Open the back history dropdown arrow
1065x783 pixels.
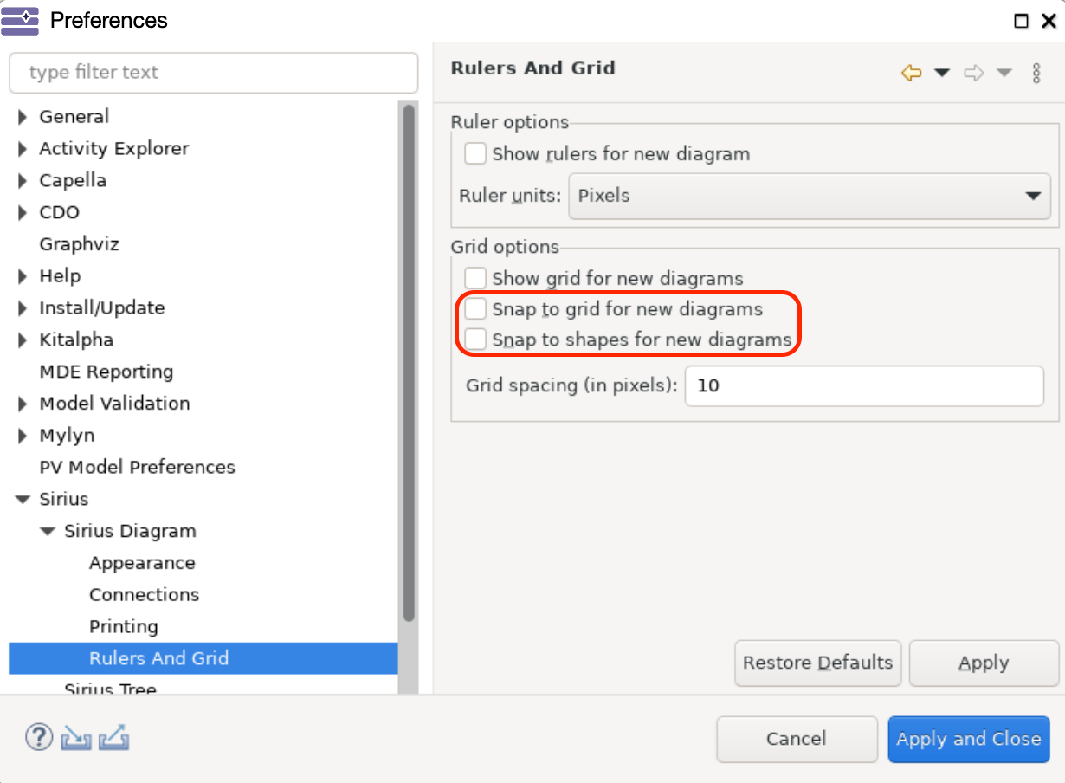click(x=942, y=73)
